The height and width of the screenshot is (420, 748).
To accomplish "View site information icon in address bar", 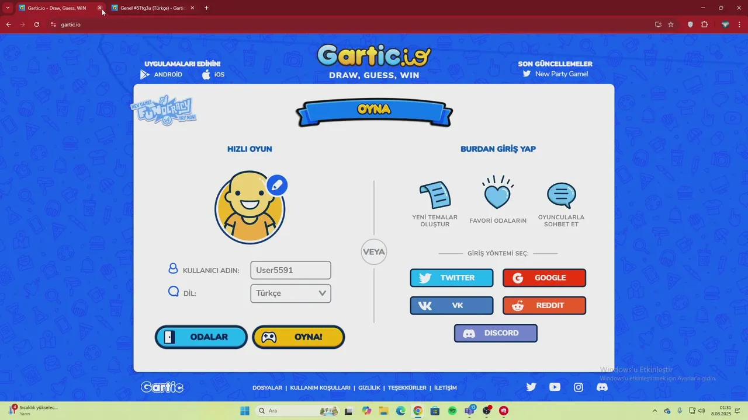I will [x=53, y=24].
